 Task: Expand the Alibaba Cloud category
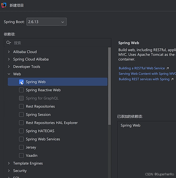pos(9,52)
